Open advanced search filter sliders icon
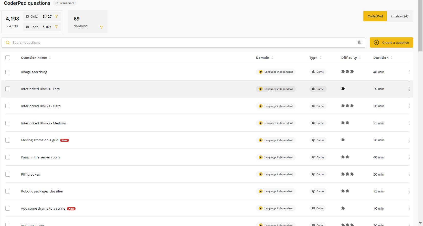This screenshot has height=226, width=423. tap(359, 42)
